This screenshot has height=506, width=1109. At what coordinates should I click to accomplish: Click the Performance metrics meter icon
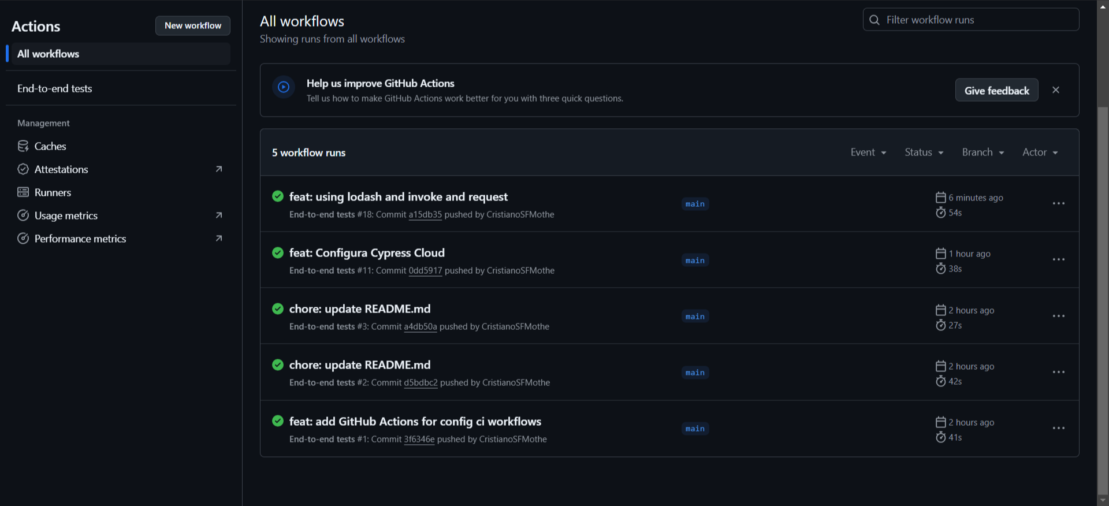tap(23, 239)
